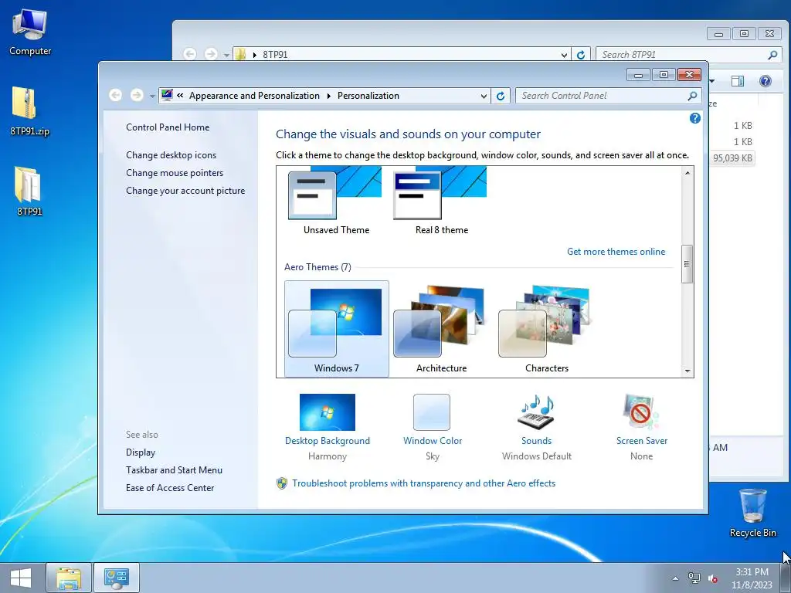Open the Computer desktop icon
Screen dimensions: 791x593
(30, 32)
